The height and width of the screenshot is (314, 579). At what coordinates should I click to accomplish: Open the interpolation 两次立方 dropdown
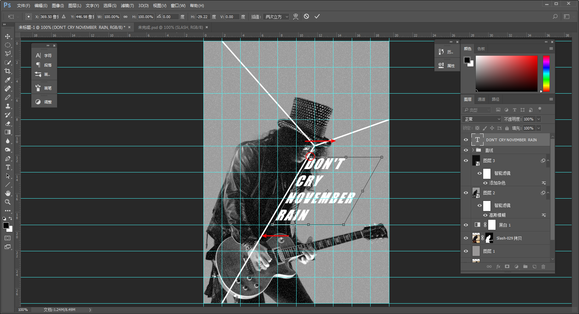(276, 17)
